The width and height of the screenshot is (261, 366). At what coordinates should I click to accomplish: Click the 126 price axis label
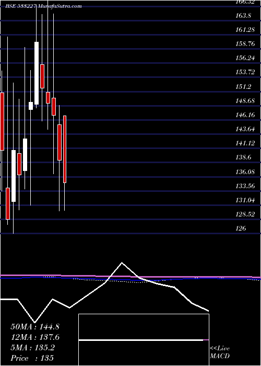[241, 229]
